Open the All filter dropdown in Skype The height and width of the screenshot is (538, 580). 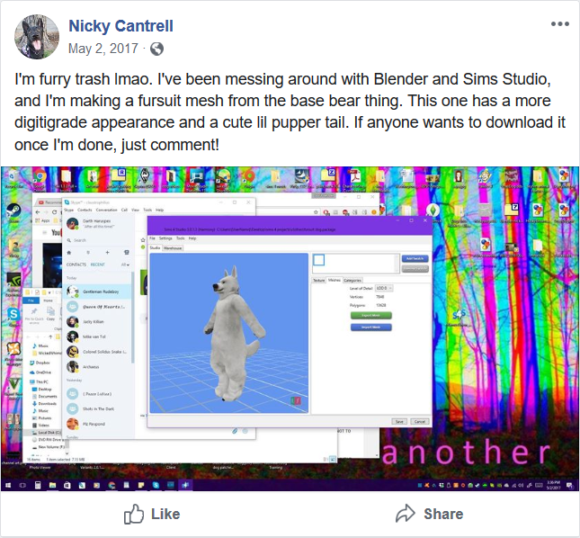pyautogui.click(x=125, y=265)
